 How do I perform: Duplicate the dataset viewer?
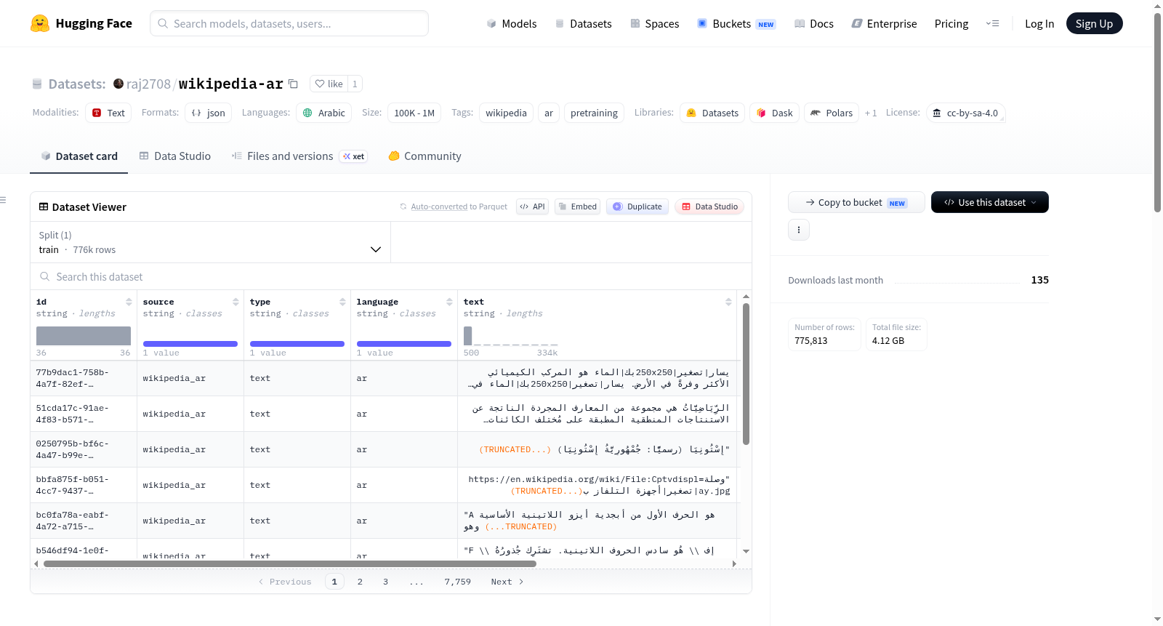(637, 206)
